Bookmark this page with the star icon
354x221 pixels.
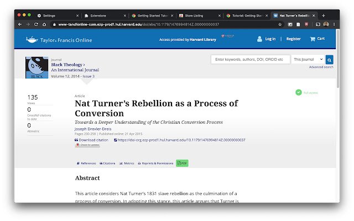pyautogui.click(x=280, y=24)
